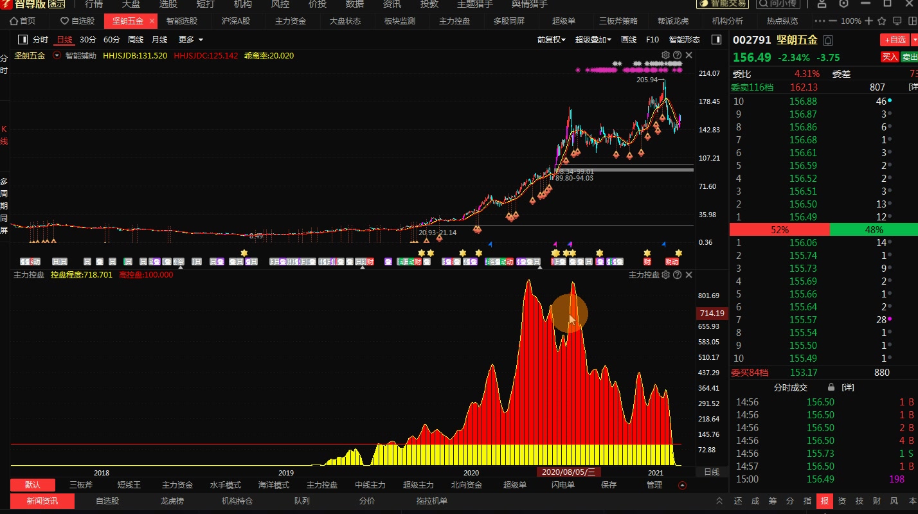The height and width of the screenshot is (514, 918).
Task: Open 自选股 heart tab
Action: click(77, 21)
